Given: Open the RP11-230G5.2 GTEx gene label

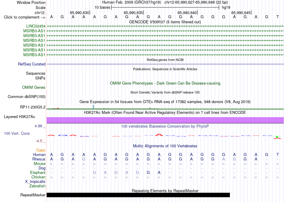Looking at the screenshot, I should pyautogui.click(x=33, y=107).
